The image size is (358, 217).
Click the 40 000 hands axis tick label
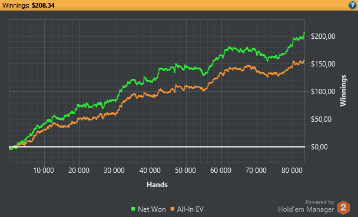tap(150, 171)
